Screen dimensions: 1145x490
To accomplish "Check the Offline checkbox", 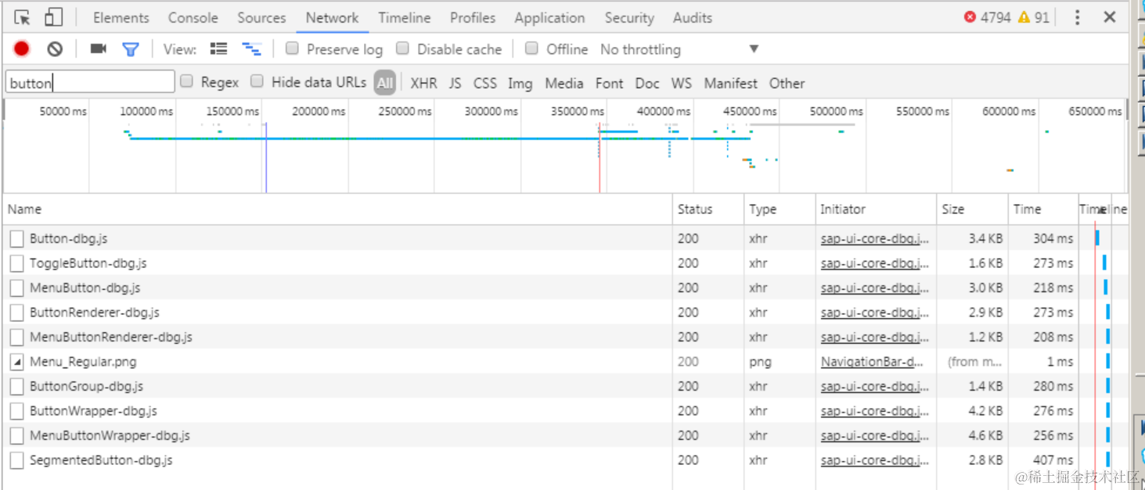I will [531, 48].
